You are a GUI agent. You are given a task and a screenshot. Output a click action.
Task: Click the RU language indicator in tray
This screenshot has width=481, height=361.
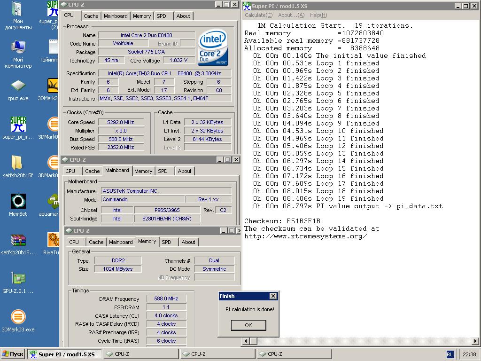click(450, 354)
